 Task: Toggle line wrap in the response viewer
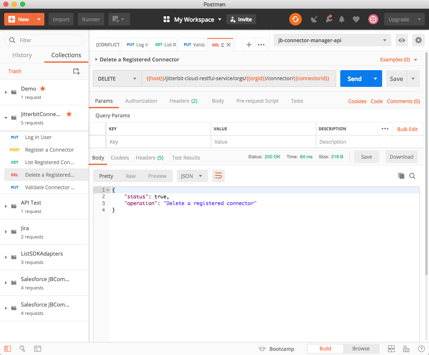218,176
